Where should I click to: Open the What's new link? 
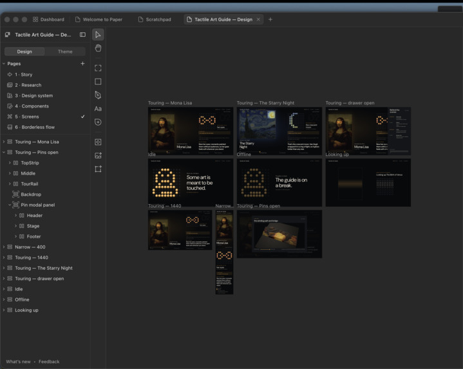pyautogui.click(x=18, y=362)
